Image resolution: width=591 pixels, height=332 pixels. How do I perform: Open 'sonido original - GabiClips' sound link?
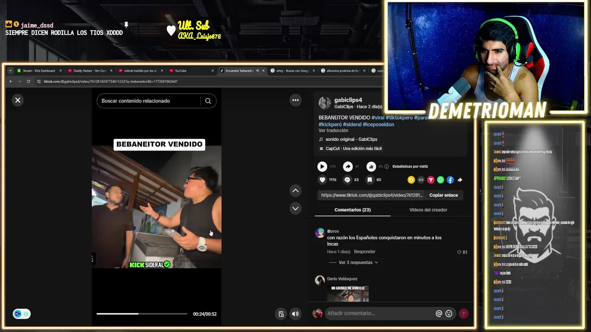351,139
